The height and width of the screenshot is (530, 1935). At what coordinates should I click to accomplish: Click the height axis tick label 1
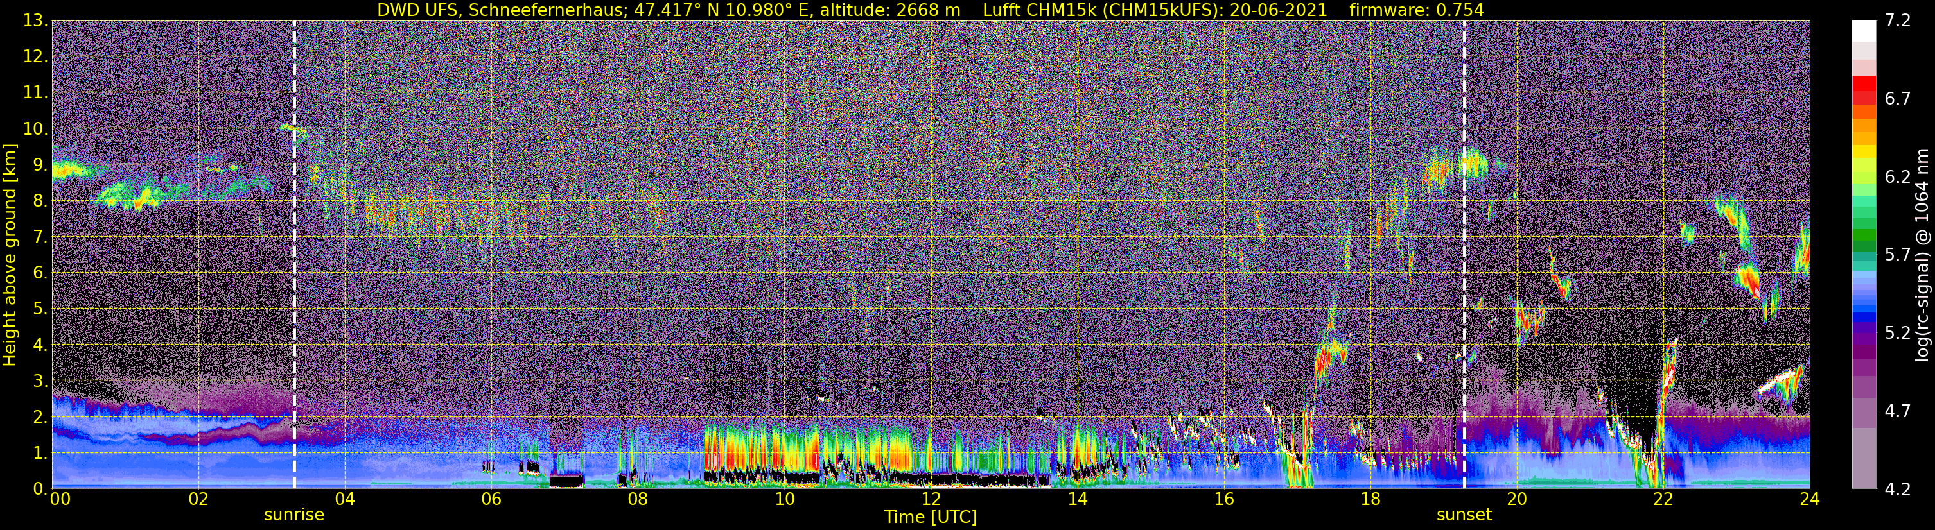[x=40, y=452]
